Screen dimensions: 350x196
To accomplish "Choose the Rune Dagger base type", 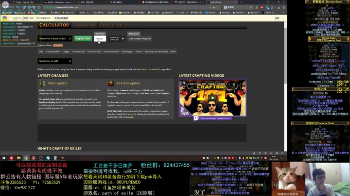I will pos(127,52).
